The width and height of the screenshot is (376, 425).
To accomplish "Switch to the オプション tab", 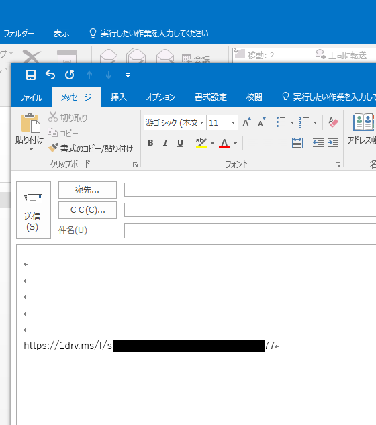I will click(160, 97).
